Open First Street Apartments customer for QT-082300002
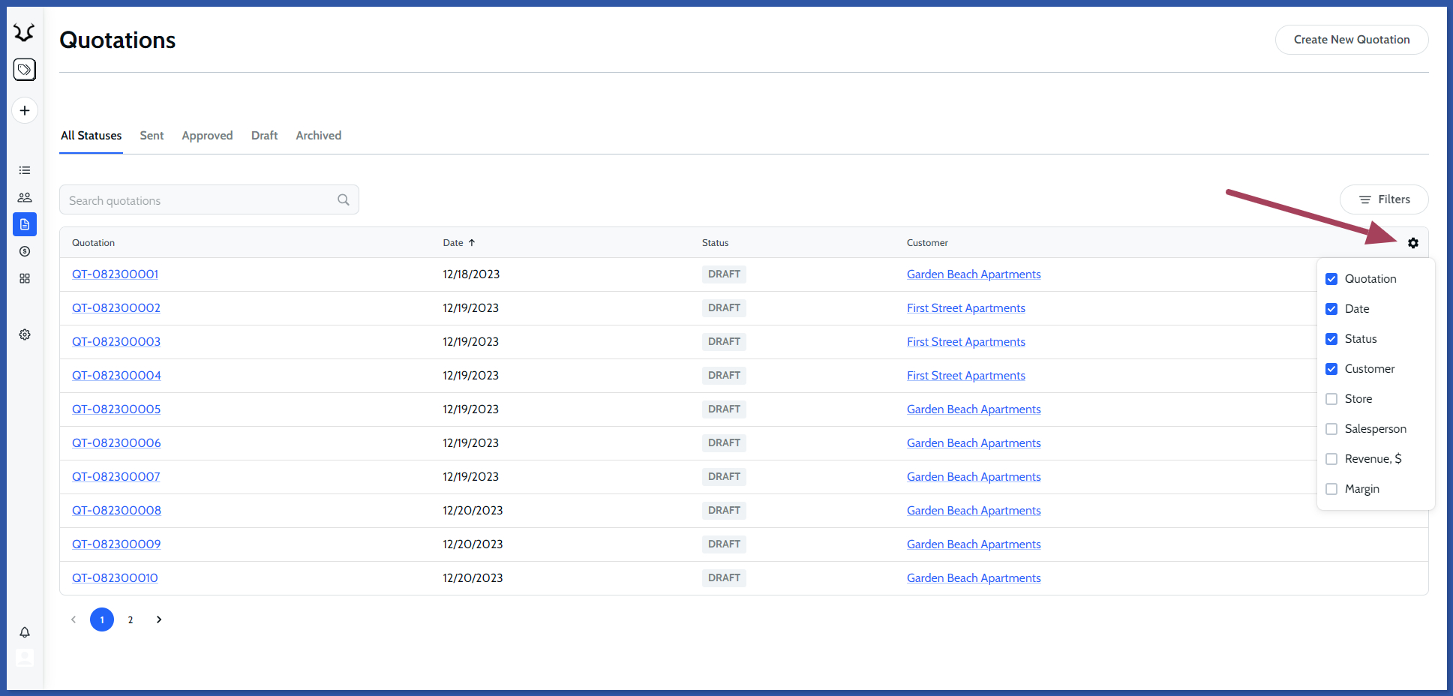 pos(966,308)
